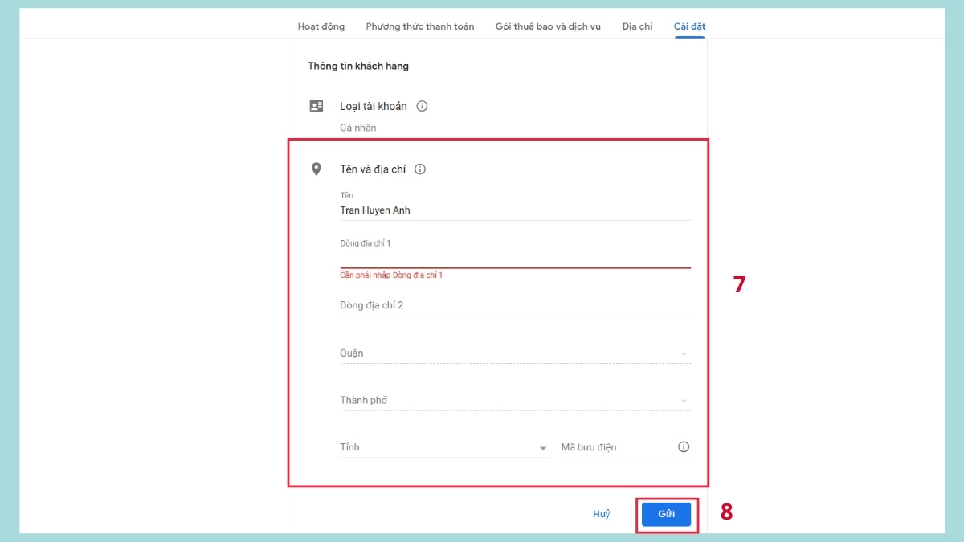Click the account type card icon

point(317,106)
